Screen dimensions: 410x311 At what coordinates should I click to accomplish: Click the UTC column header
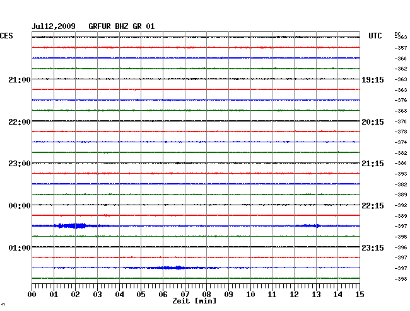[375, 36]
